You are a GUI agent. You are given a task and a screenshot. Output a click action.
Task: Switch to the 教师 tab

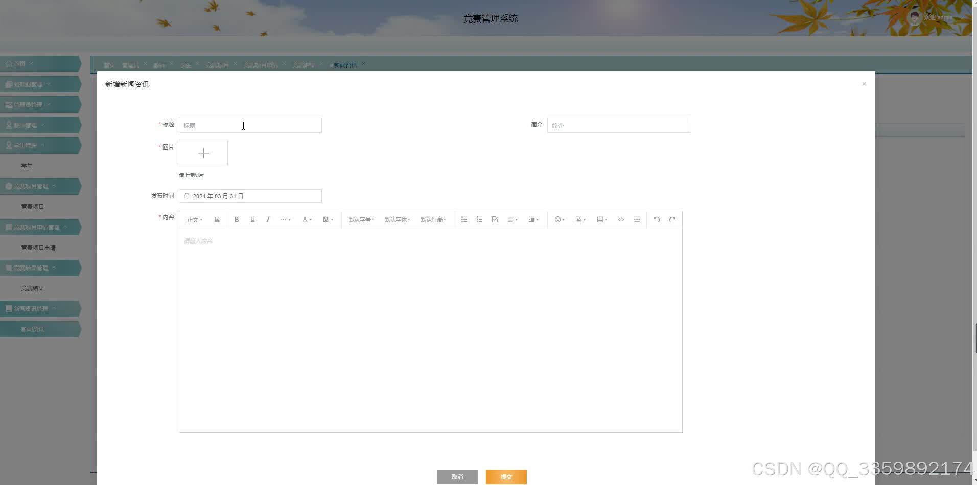[x=159, y=65]
